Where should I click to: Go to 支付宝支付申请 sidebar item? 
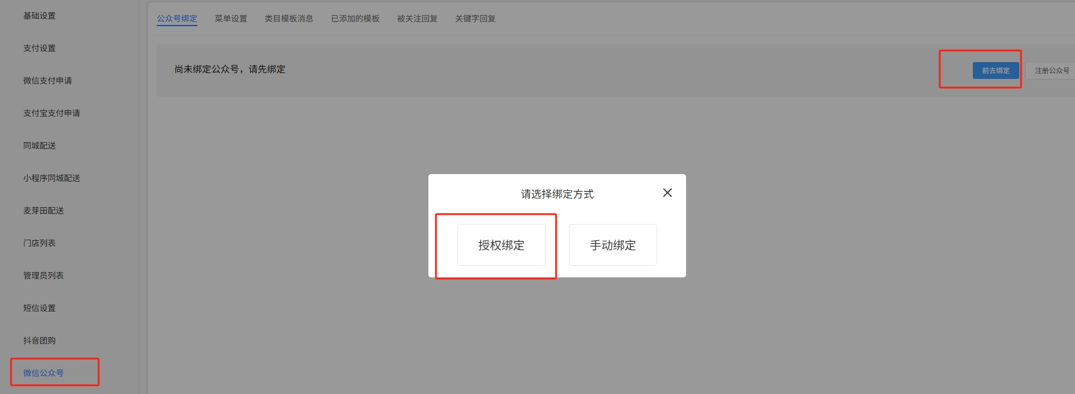tap(52, 113)
